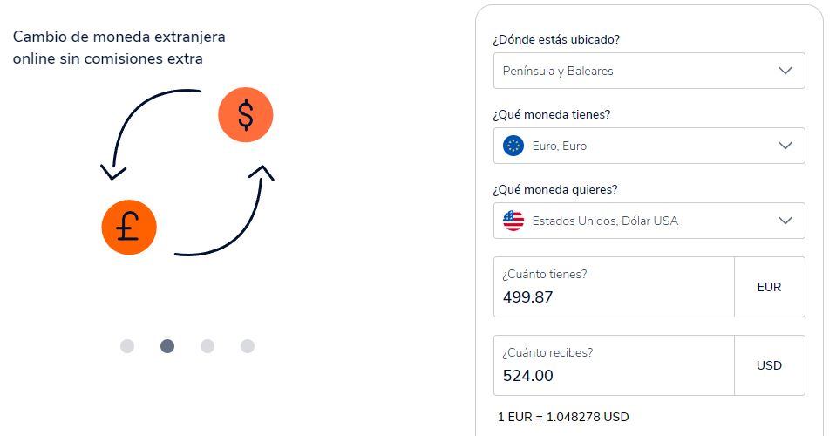
Task: Click the orange dollar sign circle icon
Action: (246, 114)
